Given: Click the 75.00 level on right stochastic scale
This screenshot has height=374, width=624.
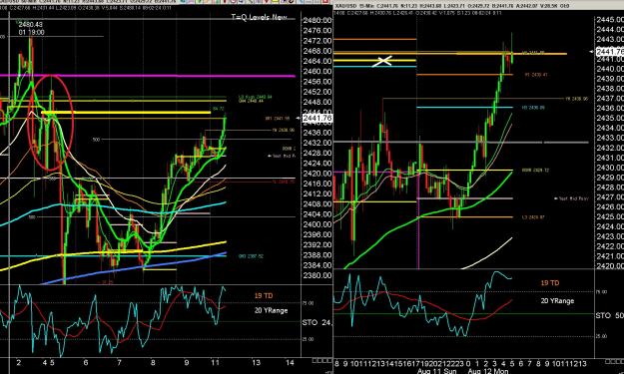Looking at the screenshot, I should pyautogui.click(x=602, y=292).
